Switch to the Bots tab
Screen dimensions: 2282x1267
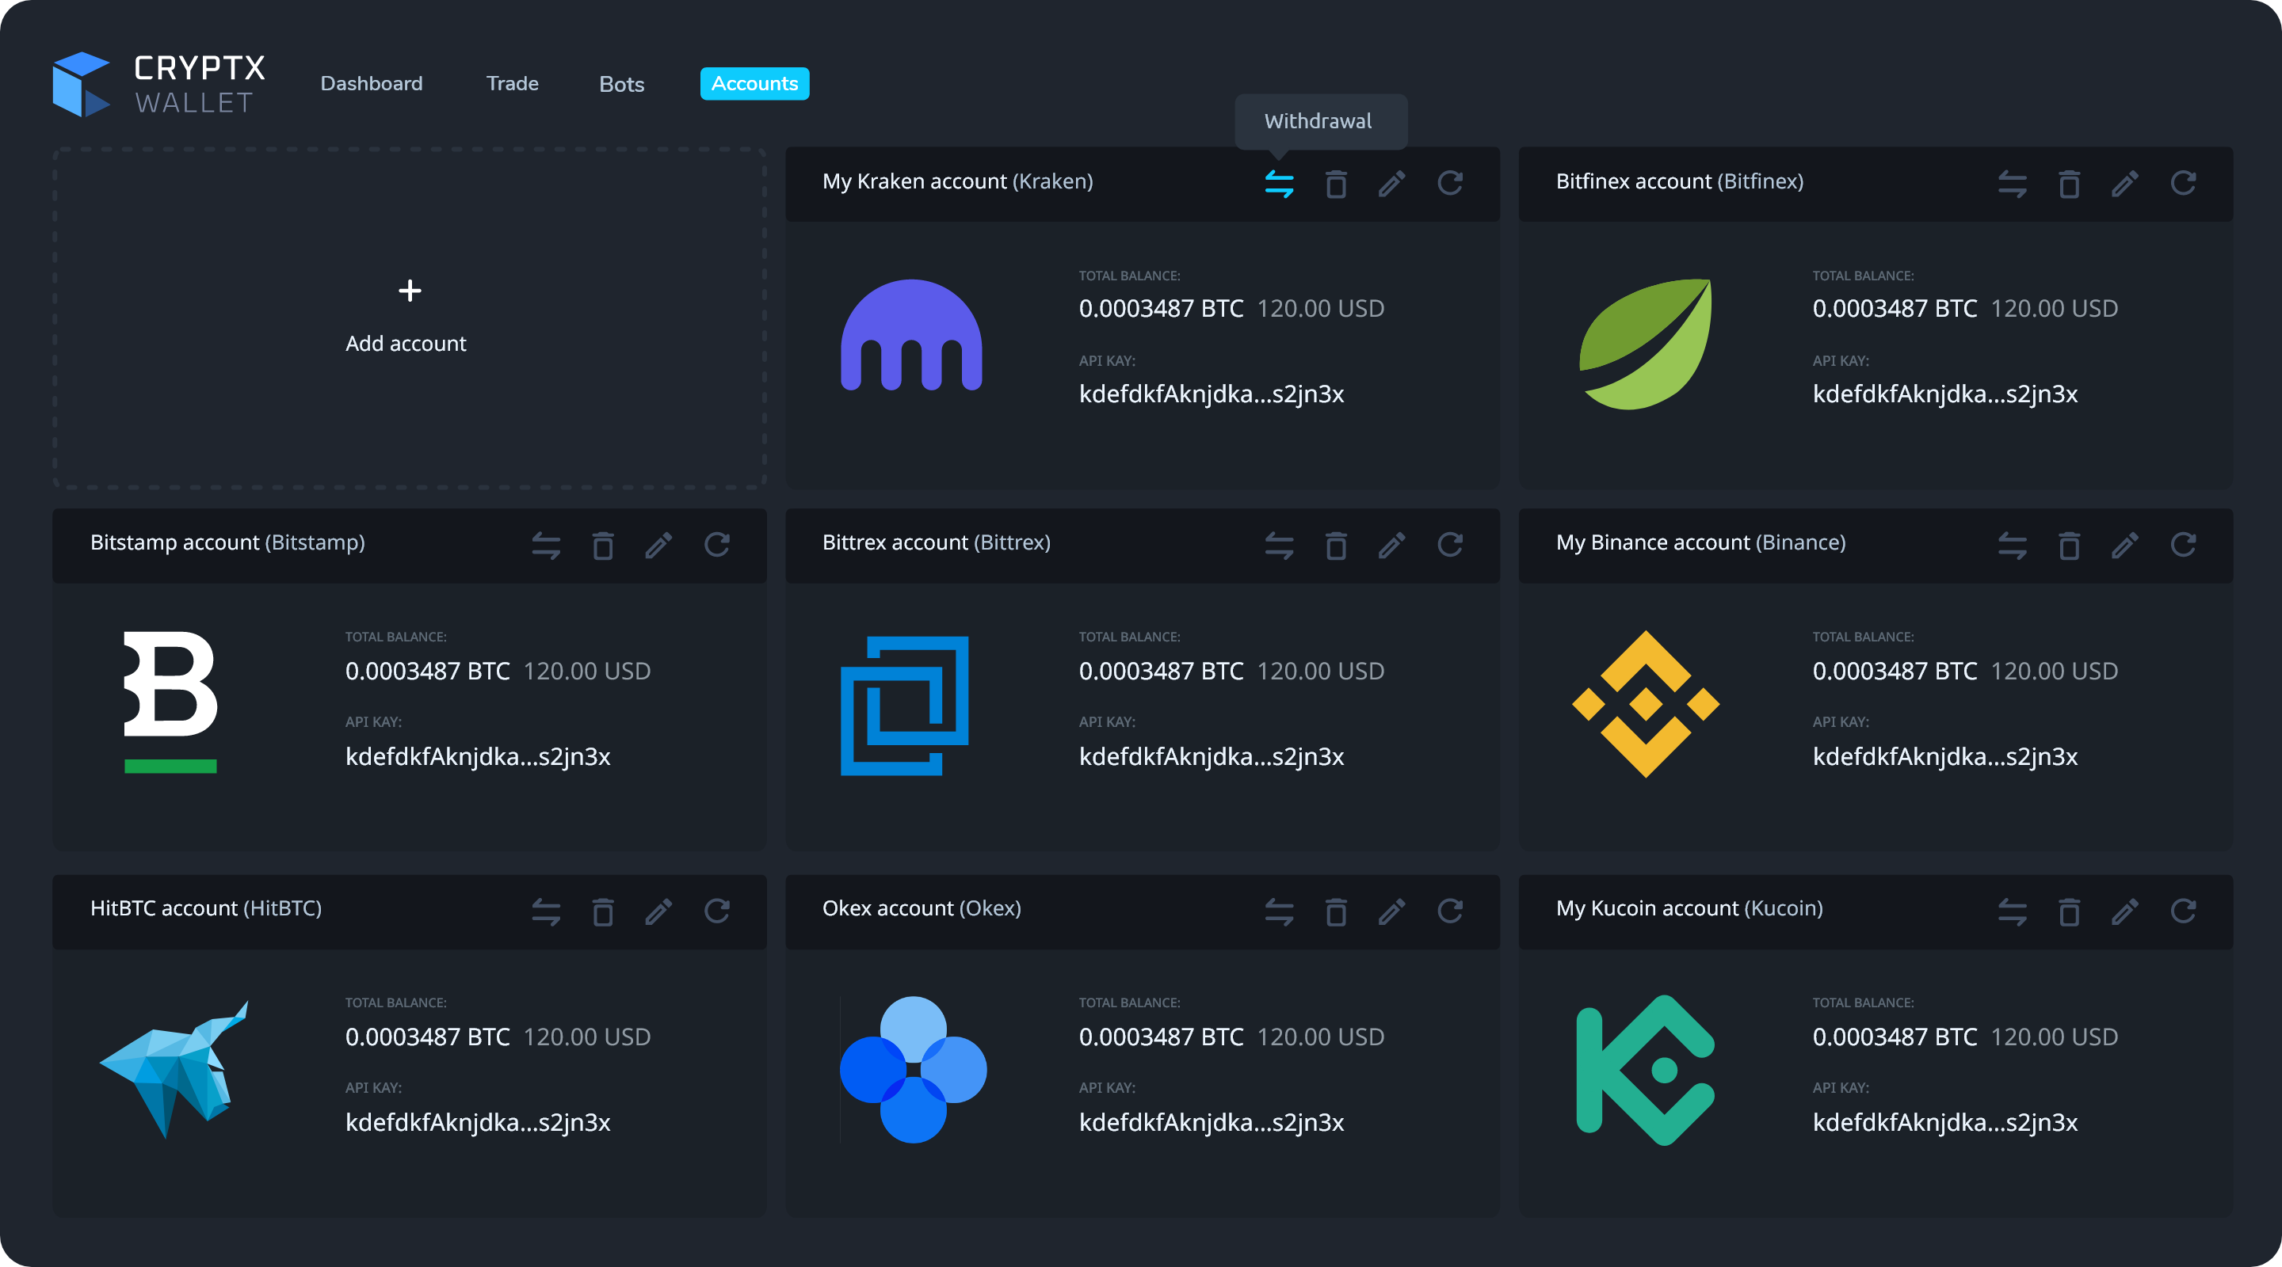click(x=622, y=84)
